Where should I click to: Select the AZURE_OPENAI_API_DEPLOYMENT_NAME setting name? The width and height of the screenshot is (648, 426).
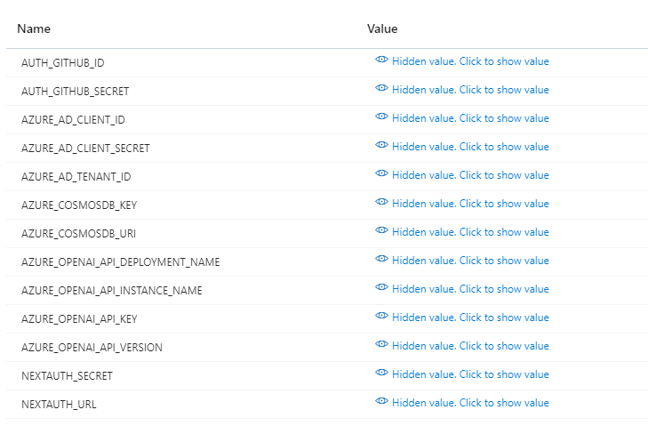(x=121, y=262)
